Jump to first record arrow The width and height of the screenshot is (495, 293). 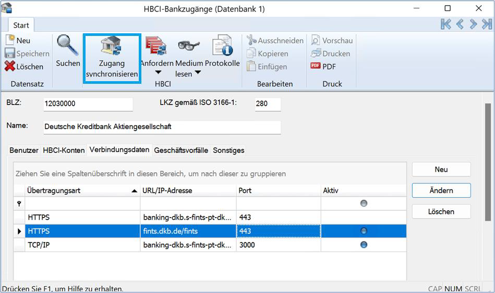pyautogui.click(x=446, y=24)
